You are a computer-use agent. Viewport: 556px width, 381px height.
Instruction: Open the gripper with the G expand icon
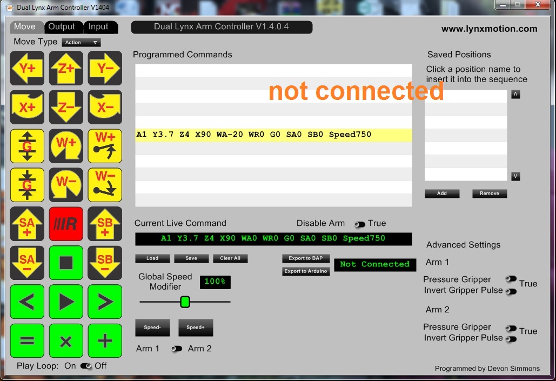(x=28, y=146)
